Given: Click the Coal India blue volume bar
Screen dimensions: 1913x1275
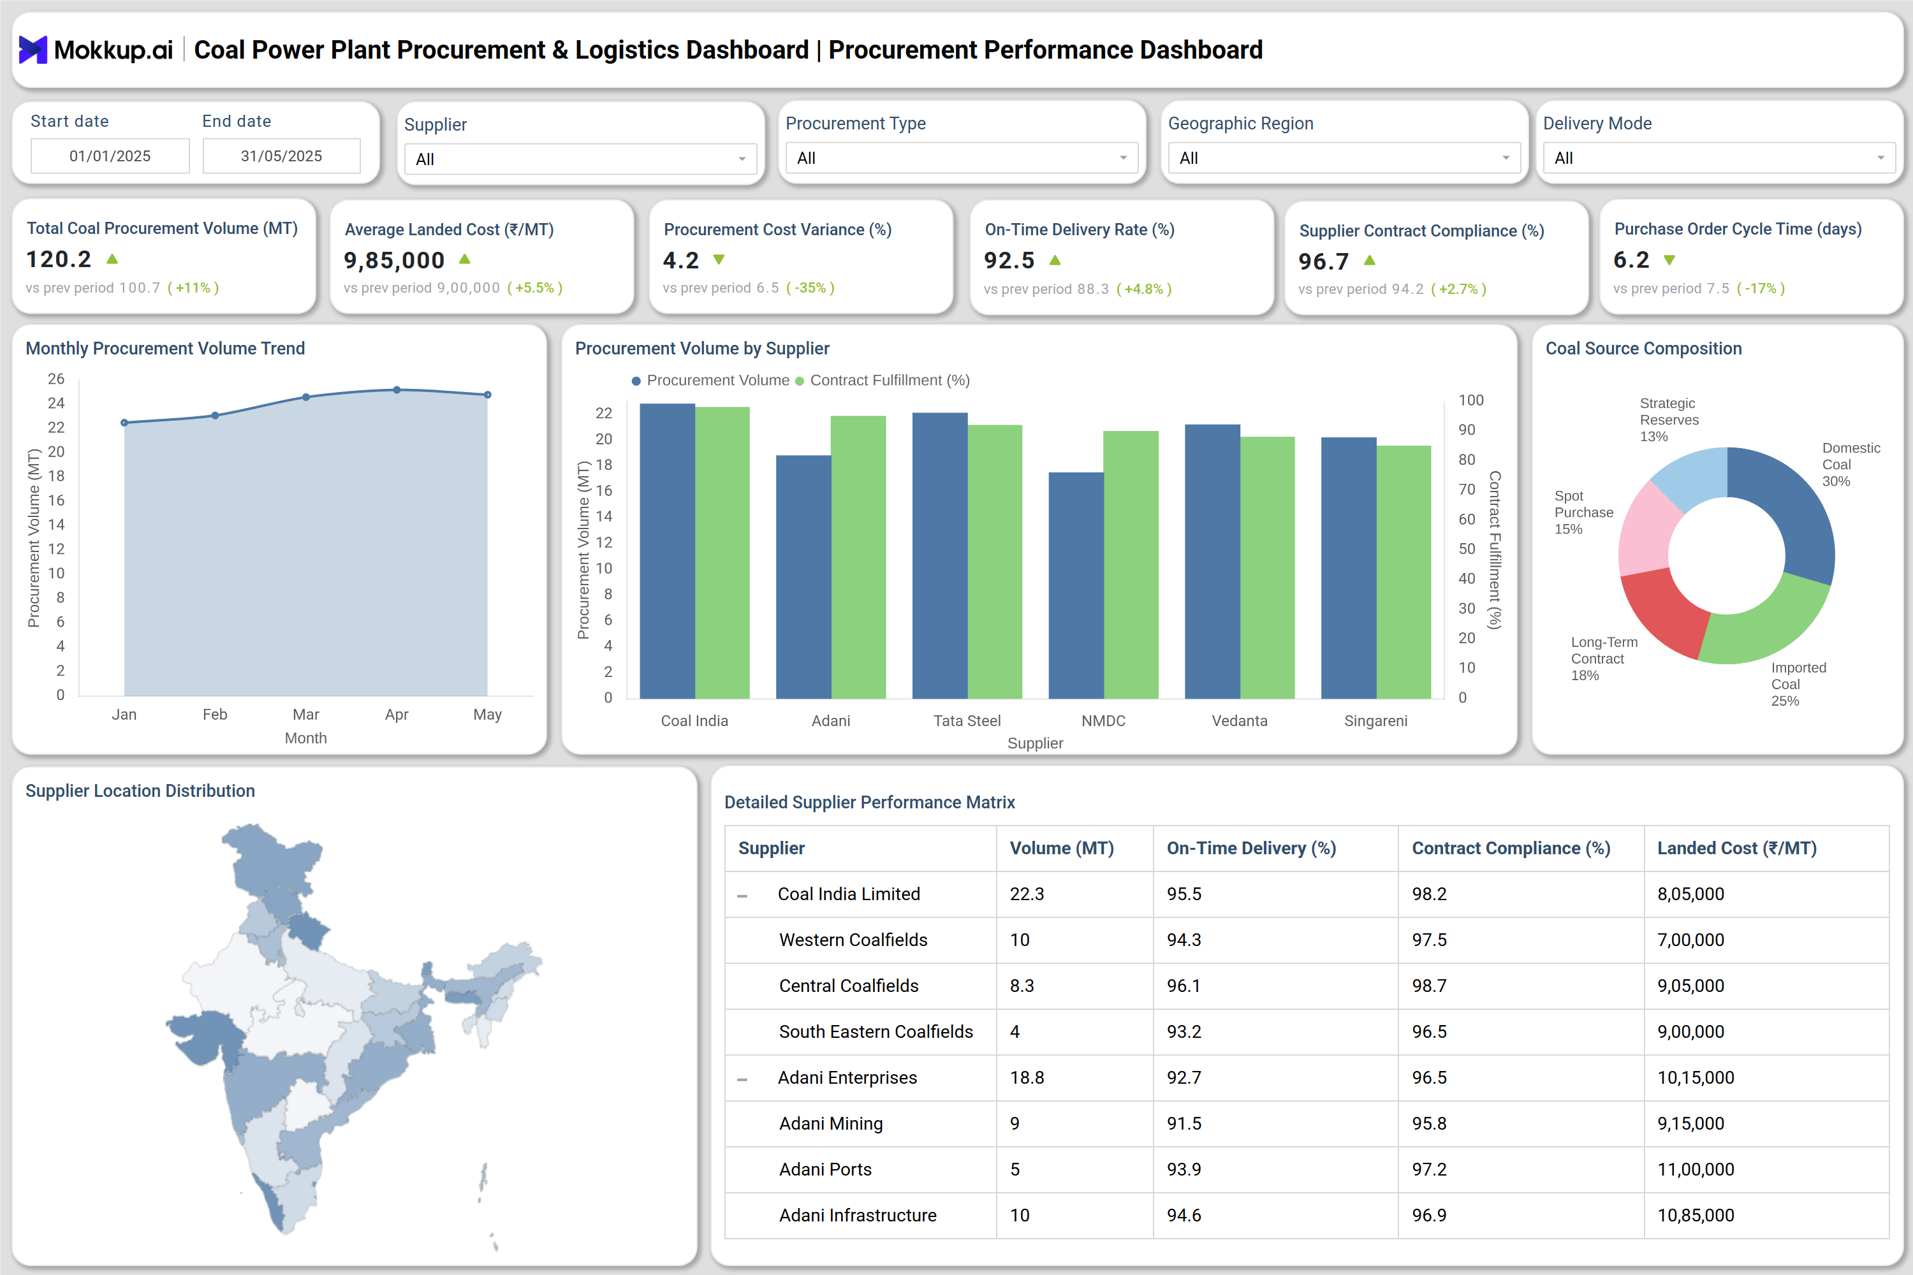Looking at the screenshot, I should coord(667,551).
